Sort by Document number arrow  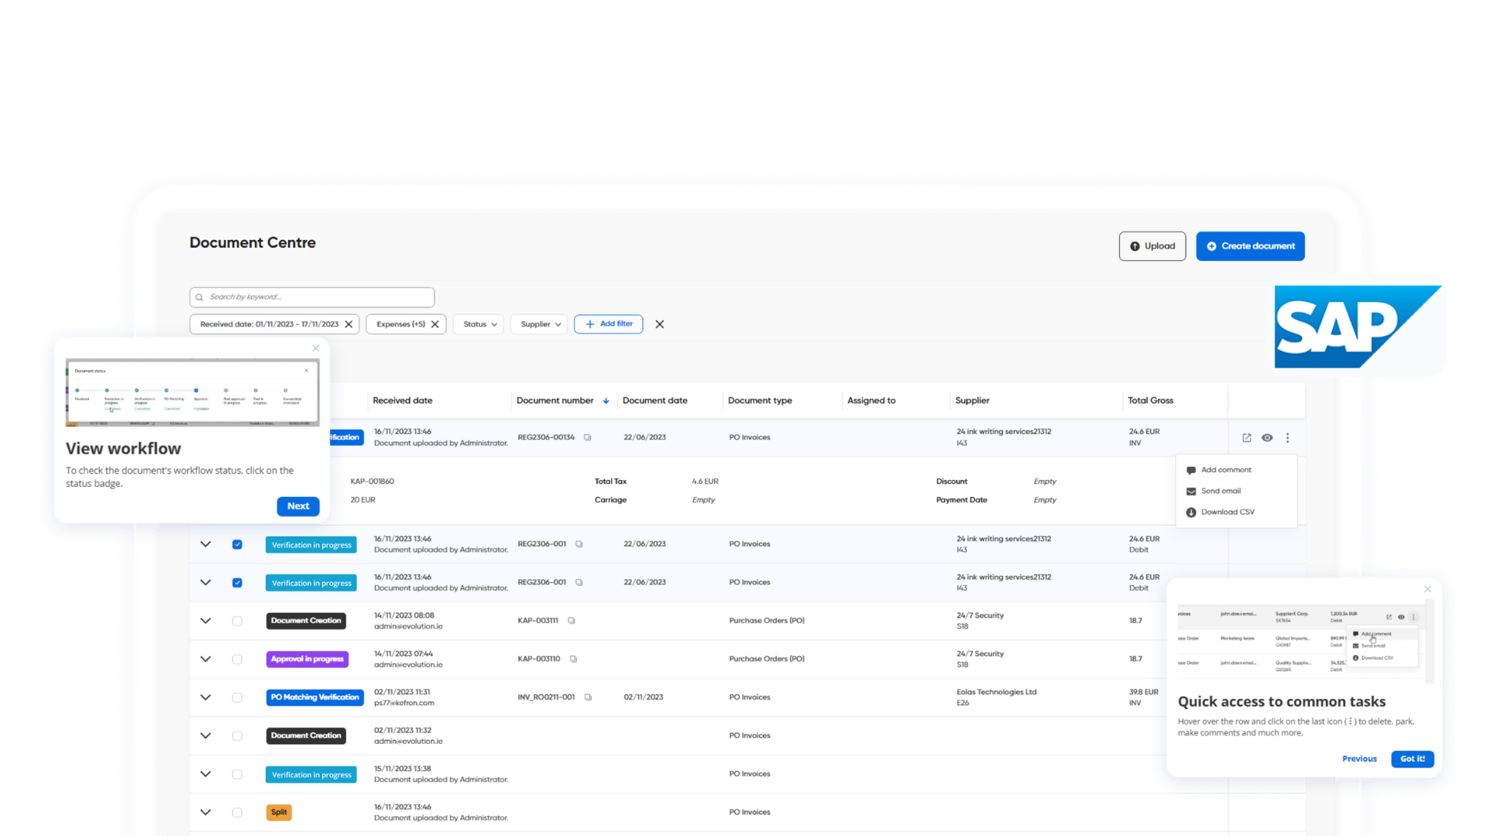click(x=606, y=401)
